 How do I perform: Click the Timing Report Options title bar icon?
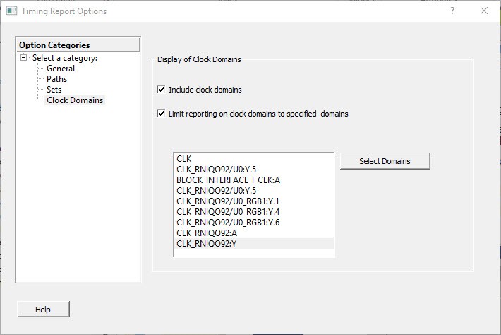[x=11, y=11]
